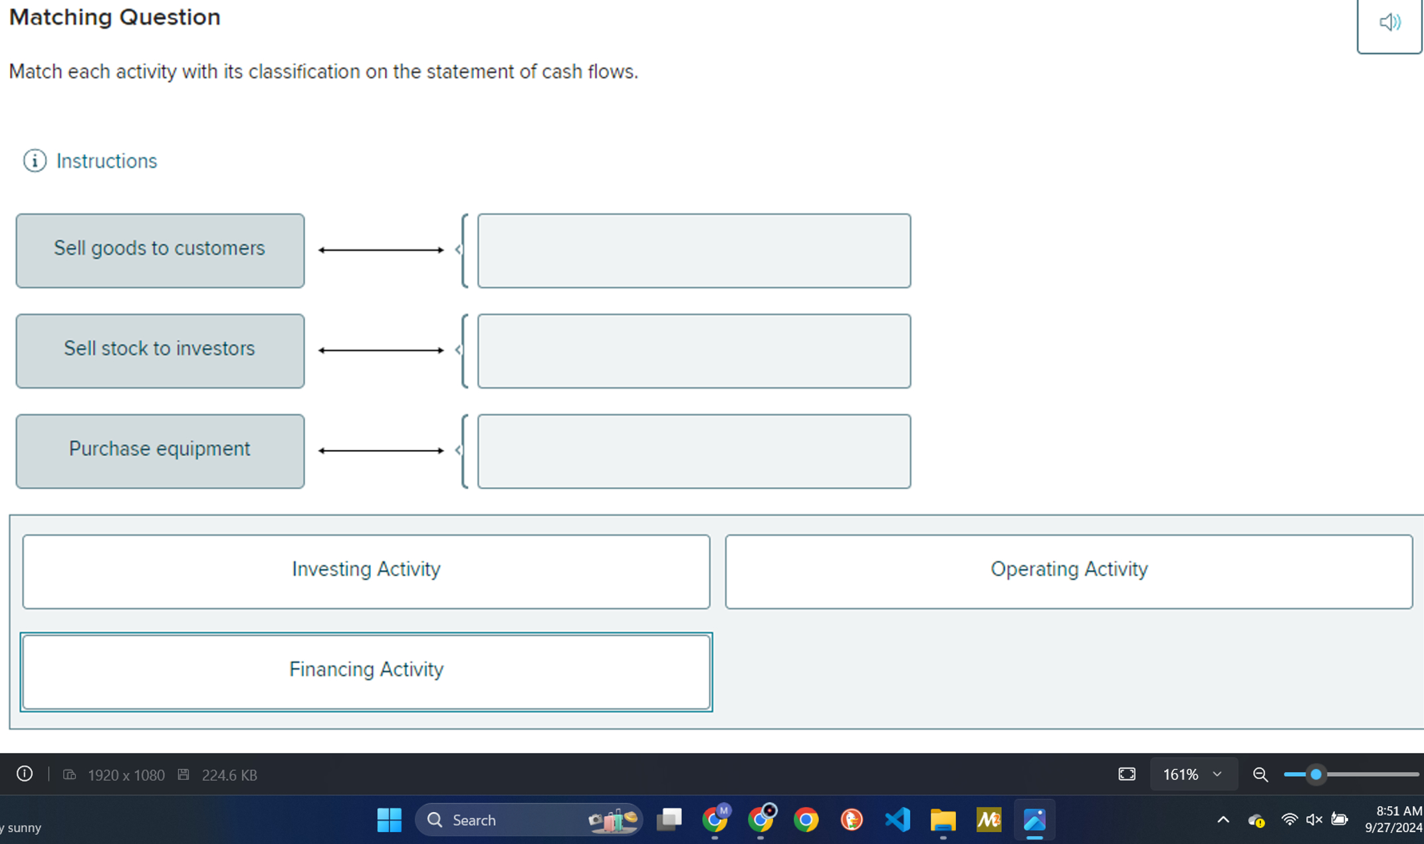
Task: Select the Operating Activity answer box
Action: [x=1069, y=570]
